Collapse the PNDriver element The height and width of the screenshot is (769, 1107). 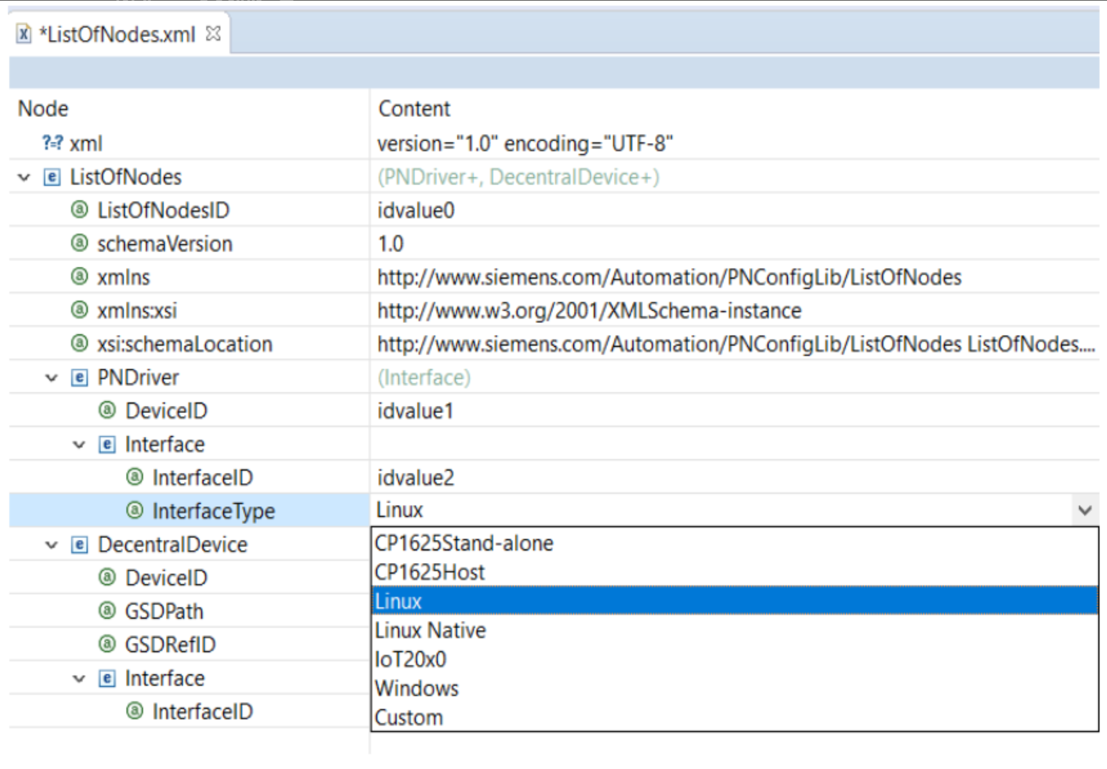(x=51, y=378)
